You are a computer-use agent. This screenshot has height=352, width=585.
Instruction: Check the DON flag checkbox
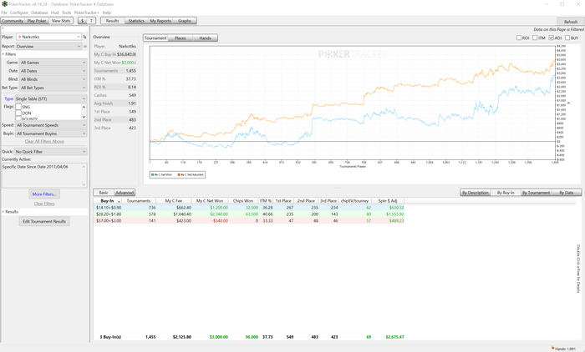18,113
